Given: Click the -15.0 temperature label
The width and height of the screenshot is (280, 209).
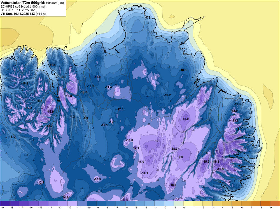Looking at the screenshot, I should point(185,119).
